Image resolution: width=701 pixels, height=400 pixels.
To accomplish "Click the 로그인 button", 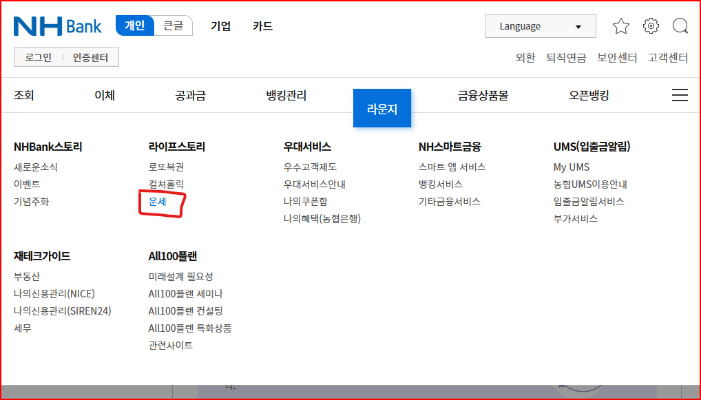I will (x=39, y=58).
